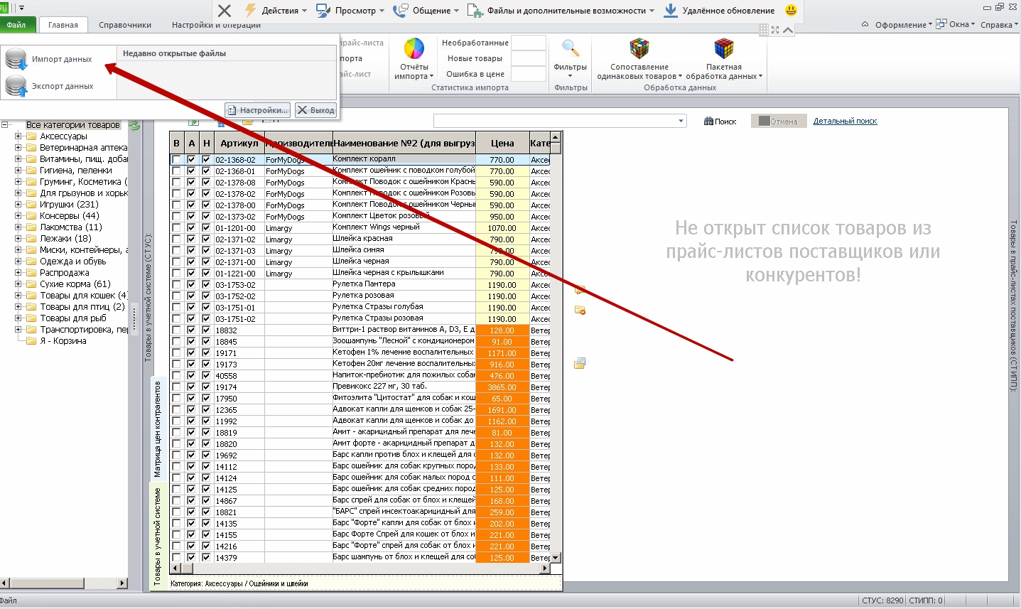Screen dimensions: 1021x609
Task: Click the large X icon in quick toolbar
Action: (x=225, y=10)
